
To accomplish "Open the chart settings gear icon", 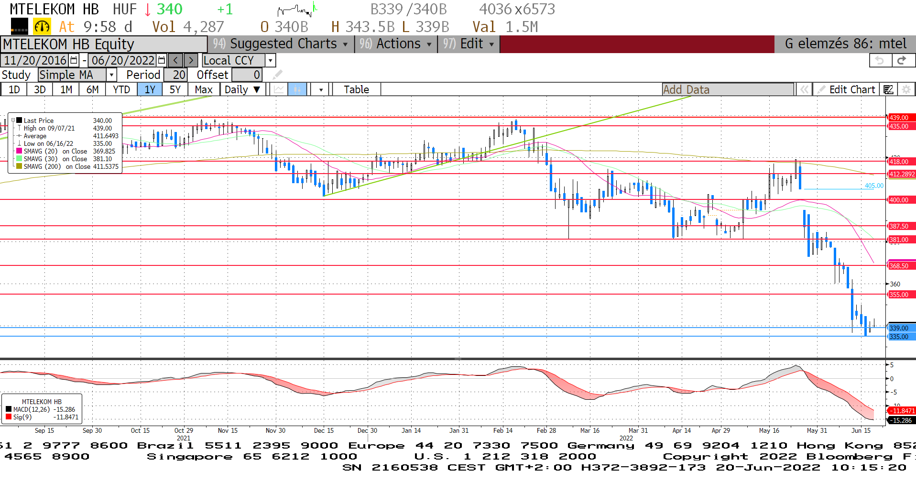I will (905, 89).
